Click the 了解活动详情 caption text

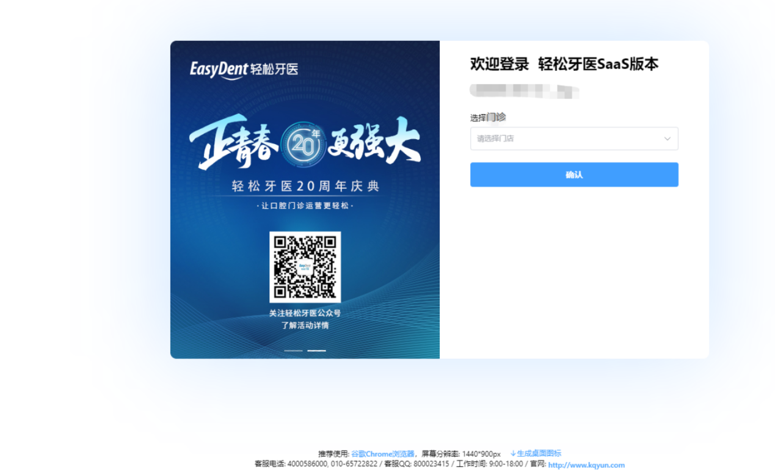pyautogui.click(x=305, y=325)
